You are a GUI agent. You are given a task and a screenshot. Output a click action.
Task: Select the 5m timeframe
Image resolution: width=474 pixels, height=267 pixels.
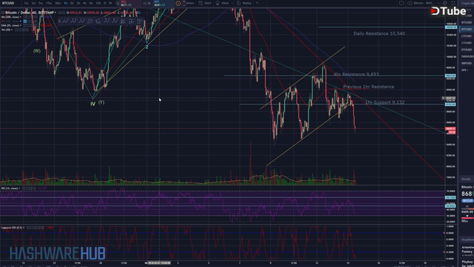(x=41, y=3)
